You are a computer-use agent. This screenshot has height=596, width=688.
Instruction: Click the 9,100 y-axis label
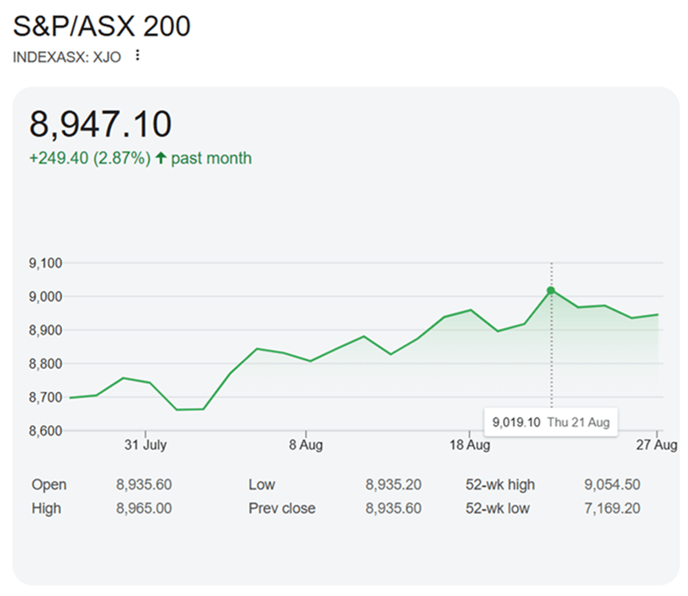click(x=46, y=263)
